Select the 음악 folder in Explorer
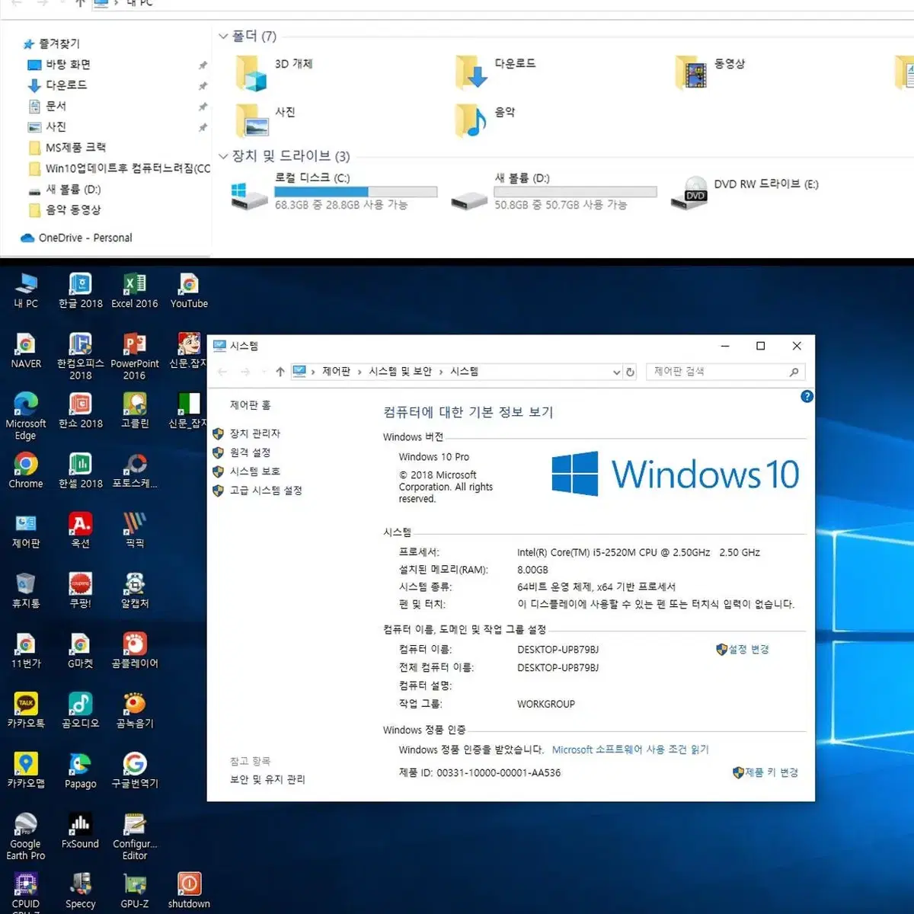 pos(485,120)
